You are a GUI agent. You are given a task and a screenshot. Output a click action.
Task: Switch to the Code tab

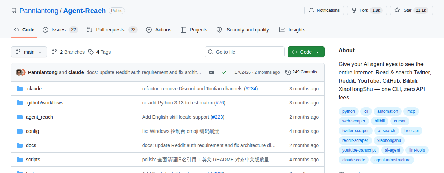point(24,30)
